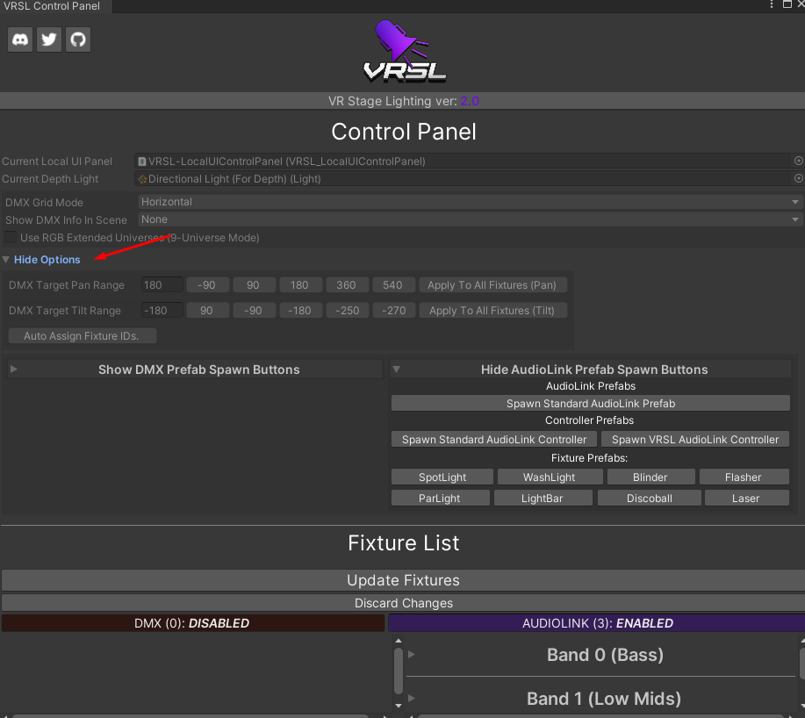
Task: Open the Discord link icon
Action: coord(20,39)
